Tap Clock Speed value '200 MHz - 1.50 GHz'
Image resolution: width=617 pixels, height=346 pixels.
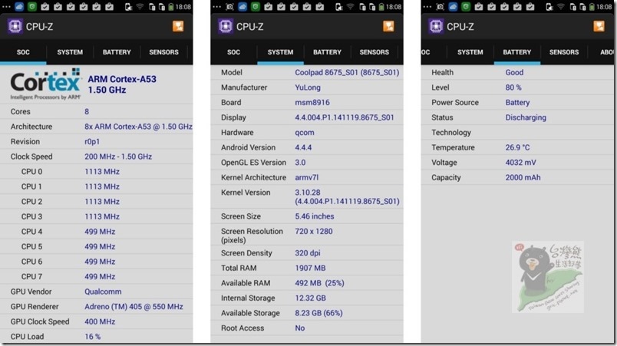(x=118, y=157)
